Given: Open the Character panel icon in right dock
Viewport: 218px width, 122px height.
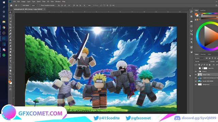Looking at the screenshot, I should tap(191, 39).
